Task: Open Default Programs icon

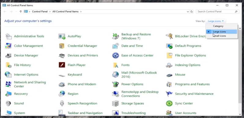Action: tap(169, 46)
